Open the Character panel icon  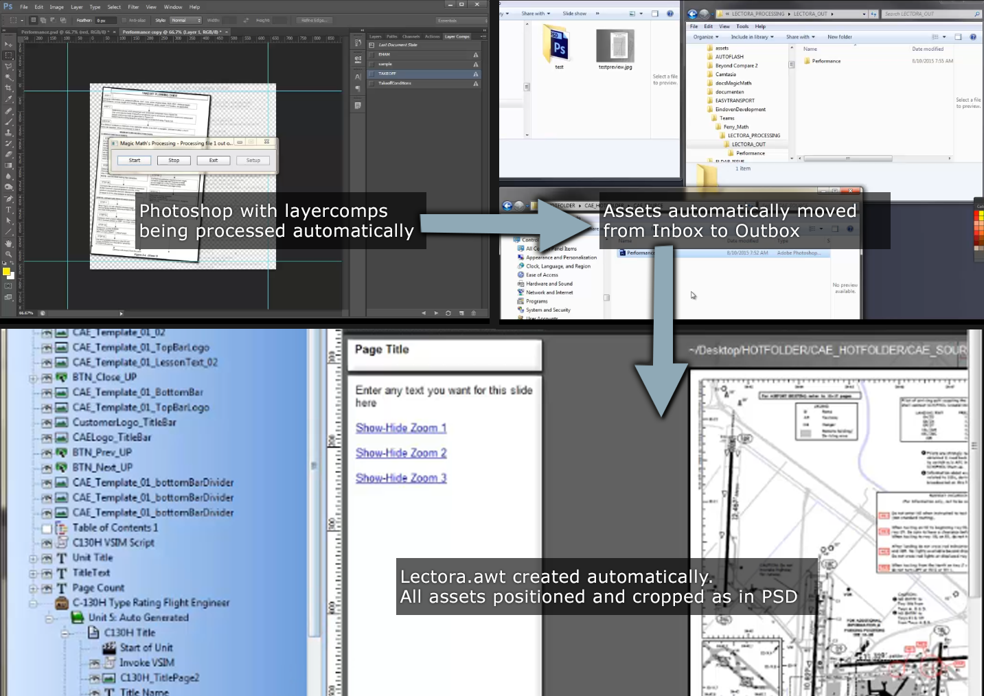point(358,76)
